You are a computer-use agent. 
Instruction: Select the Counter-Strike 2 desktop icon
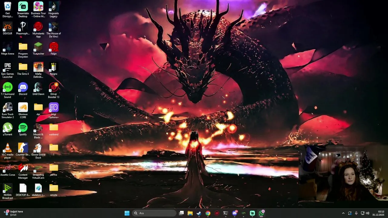(x=23, y=151)
